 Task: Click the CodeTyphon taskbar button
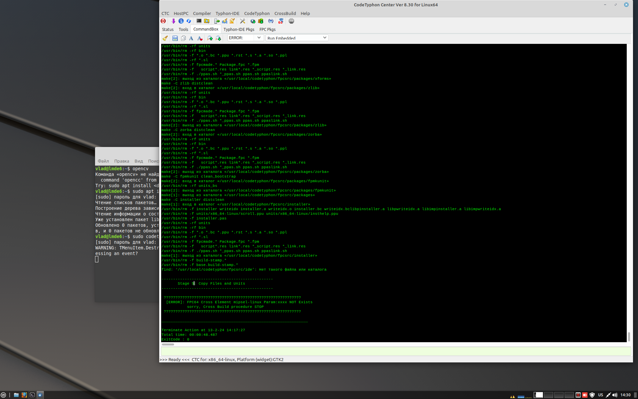(x=40, y=395)
